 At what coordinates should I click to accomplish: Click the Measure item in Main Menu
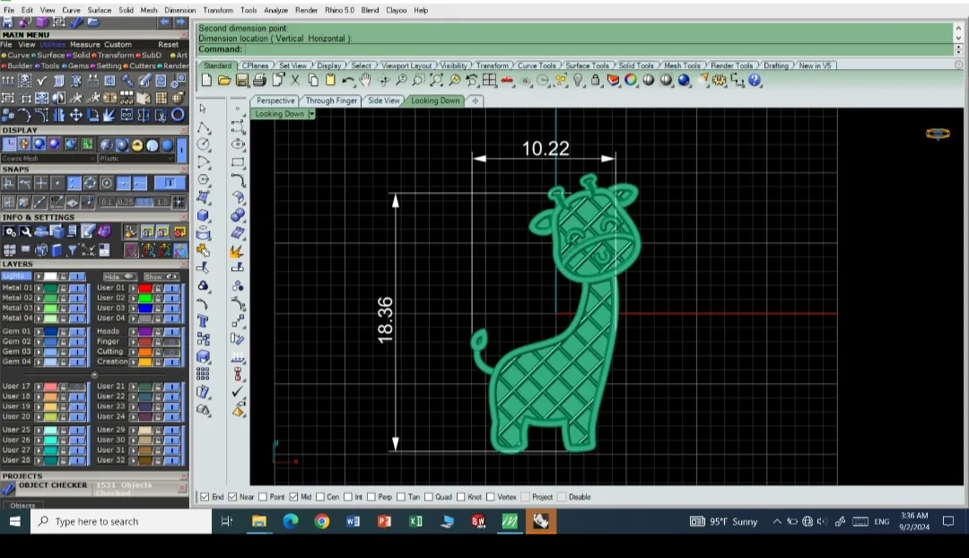(x=84, y=45)
